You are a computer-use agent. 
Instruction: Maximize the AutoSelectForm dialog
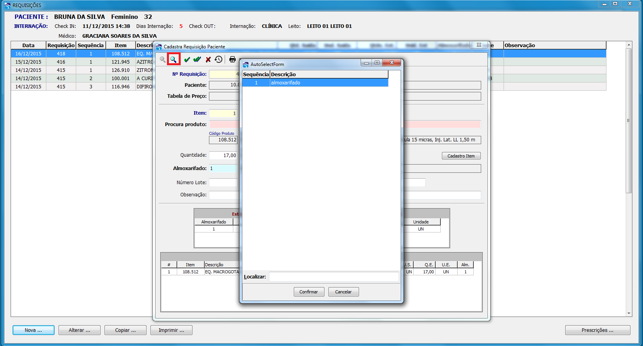(x=377, y=63)
